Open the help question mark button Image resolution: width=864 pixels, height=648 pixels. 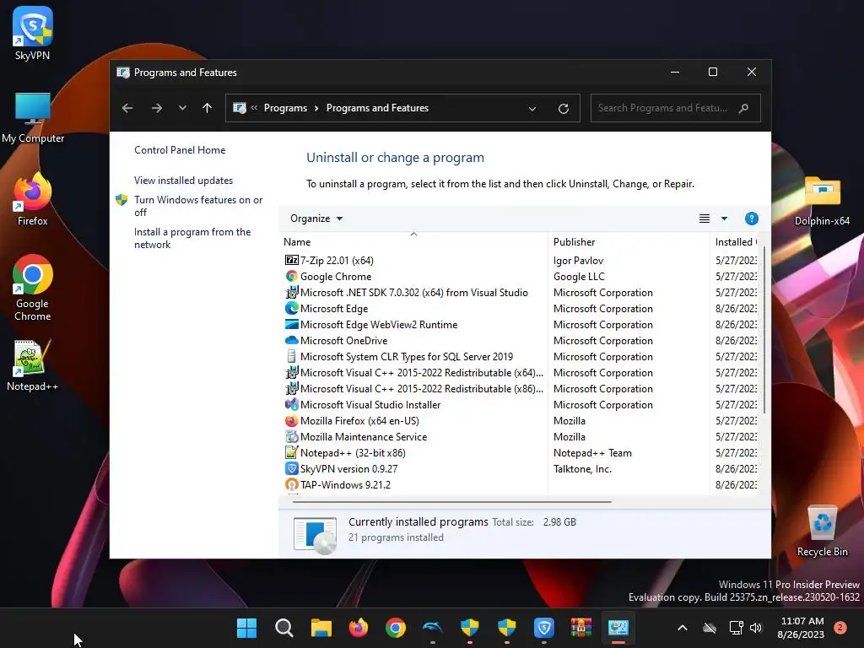(x=752, y=219)
